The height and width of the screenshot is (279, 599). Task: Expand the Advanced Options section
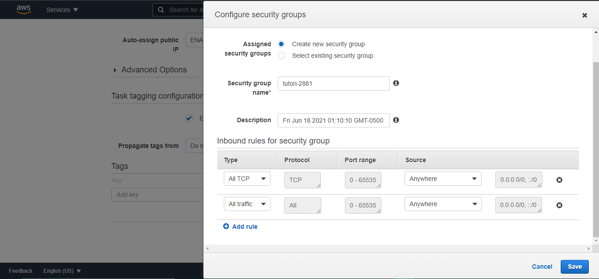(150, 70)
